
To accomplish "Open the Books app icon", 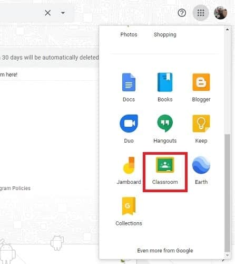I will (x=165, y=82).
